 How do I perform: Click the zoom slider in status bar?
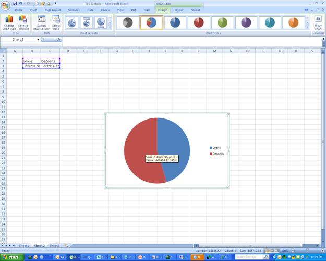tap(308, 251)
